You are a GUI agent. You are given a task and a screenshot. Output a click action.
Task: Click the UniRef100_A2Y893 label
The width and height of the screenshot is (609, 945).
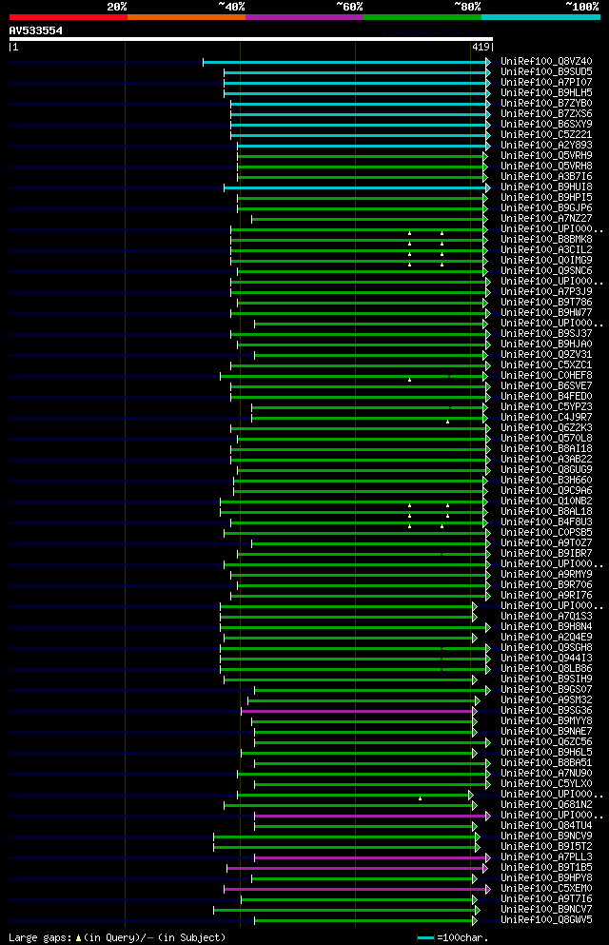pyautogui.click(x=546, y=145)
